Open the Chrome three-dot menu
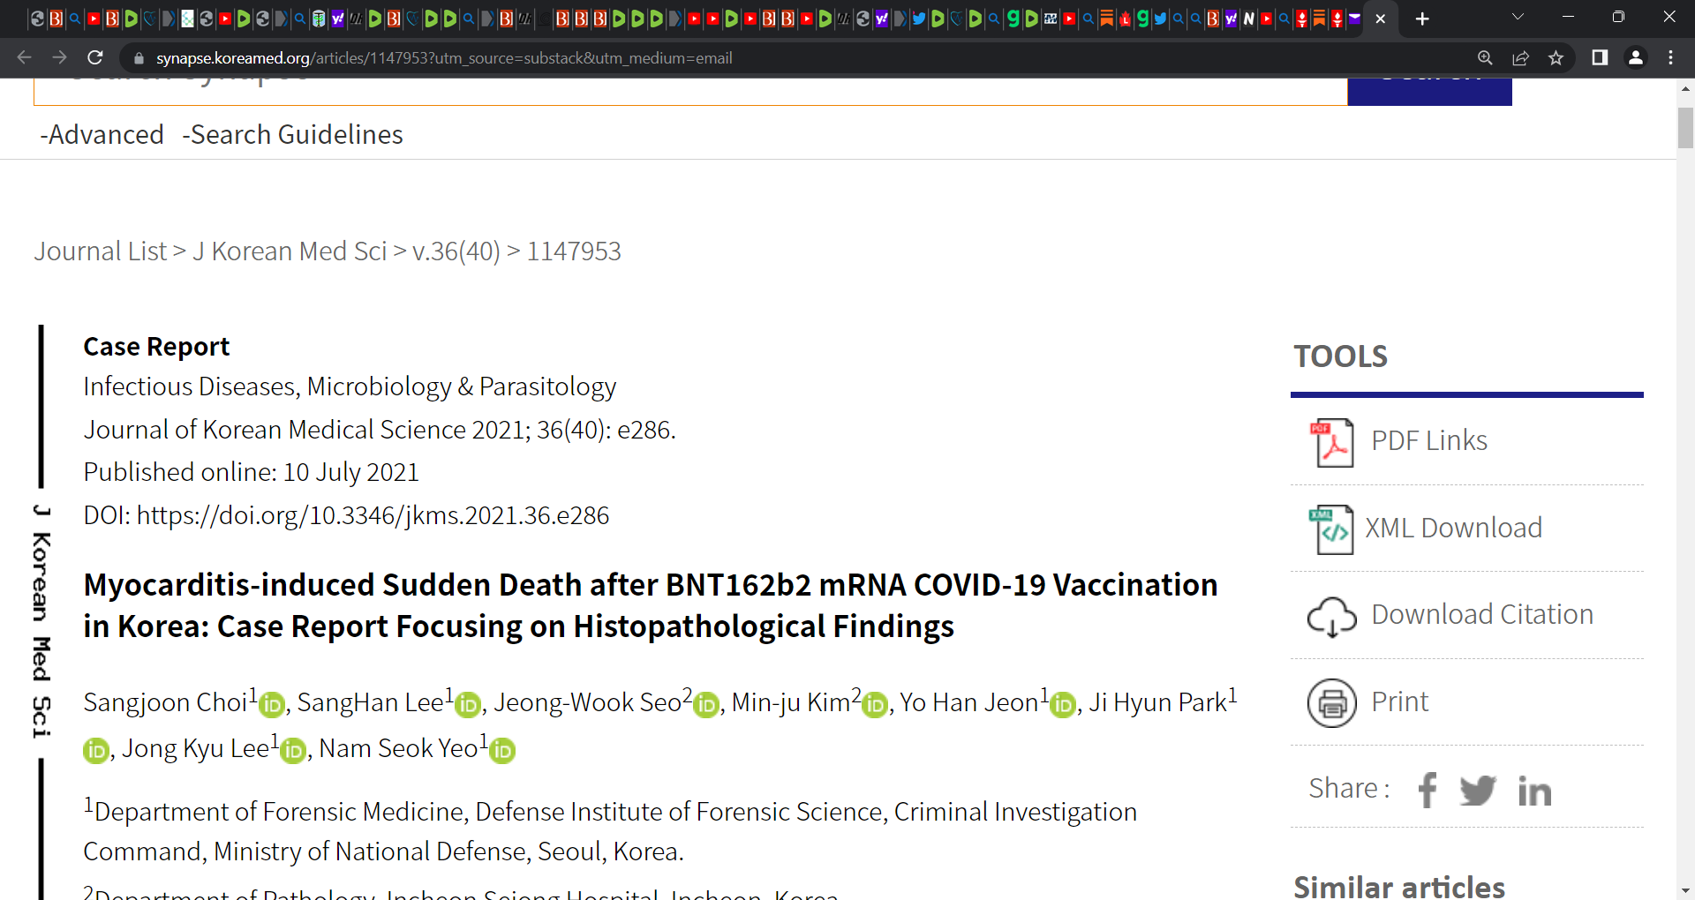 [1670, 57]
